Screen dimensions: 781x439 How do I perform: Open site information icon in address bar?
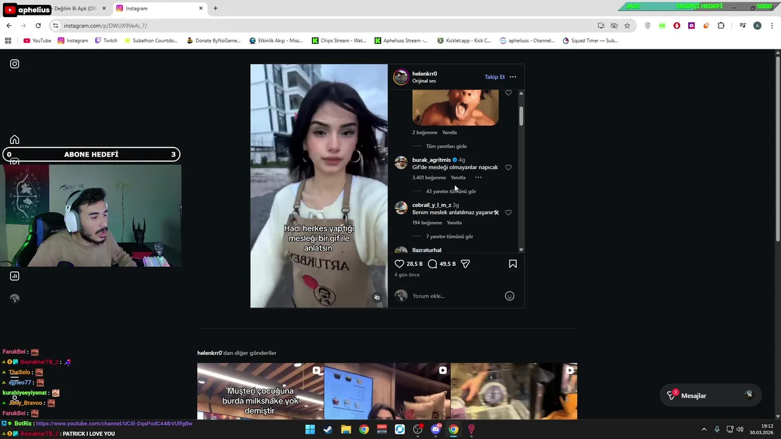56,26
